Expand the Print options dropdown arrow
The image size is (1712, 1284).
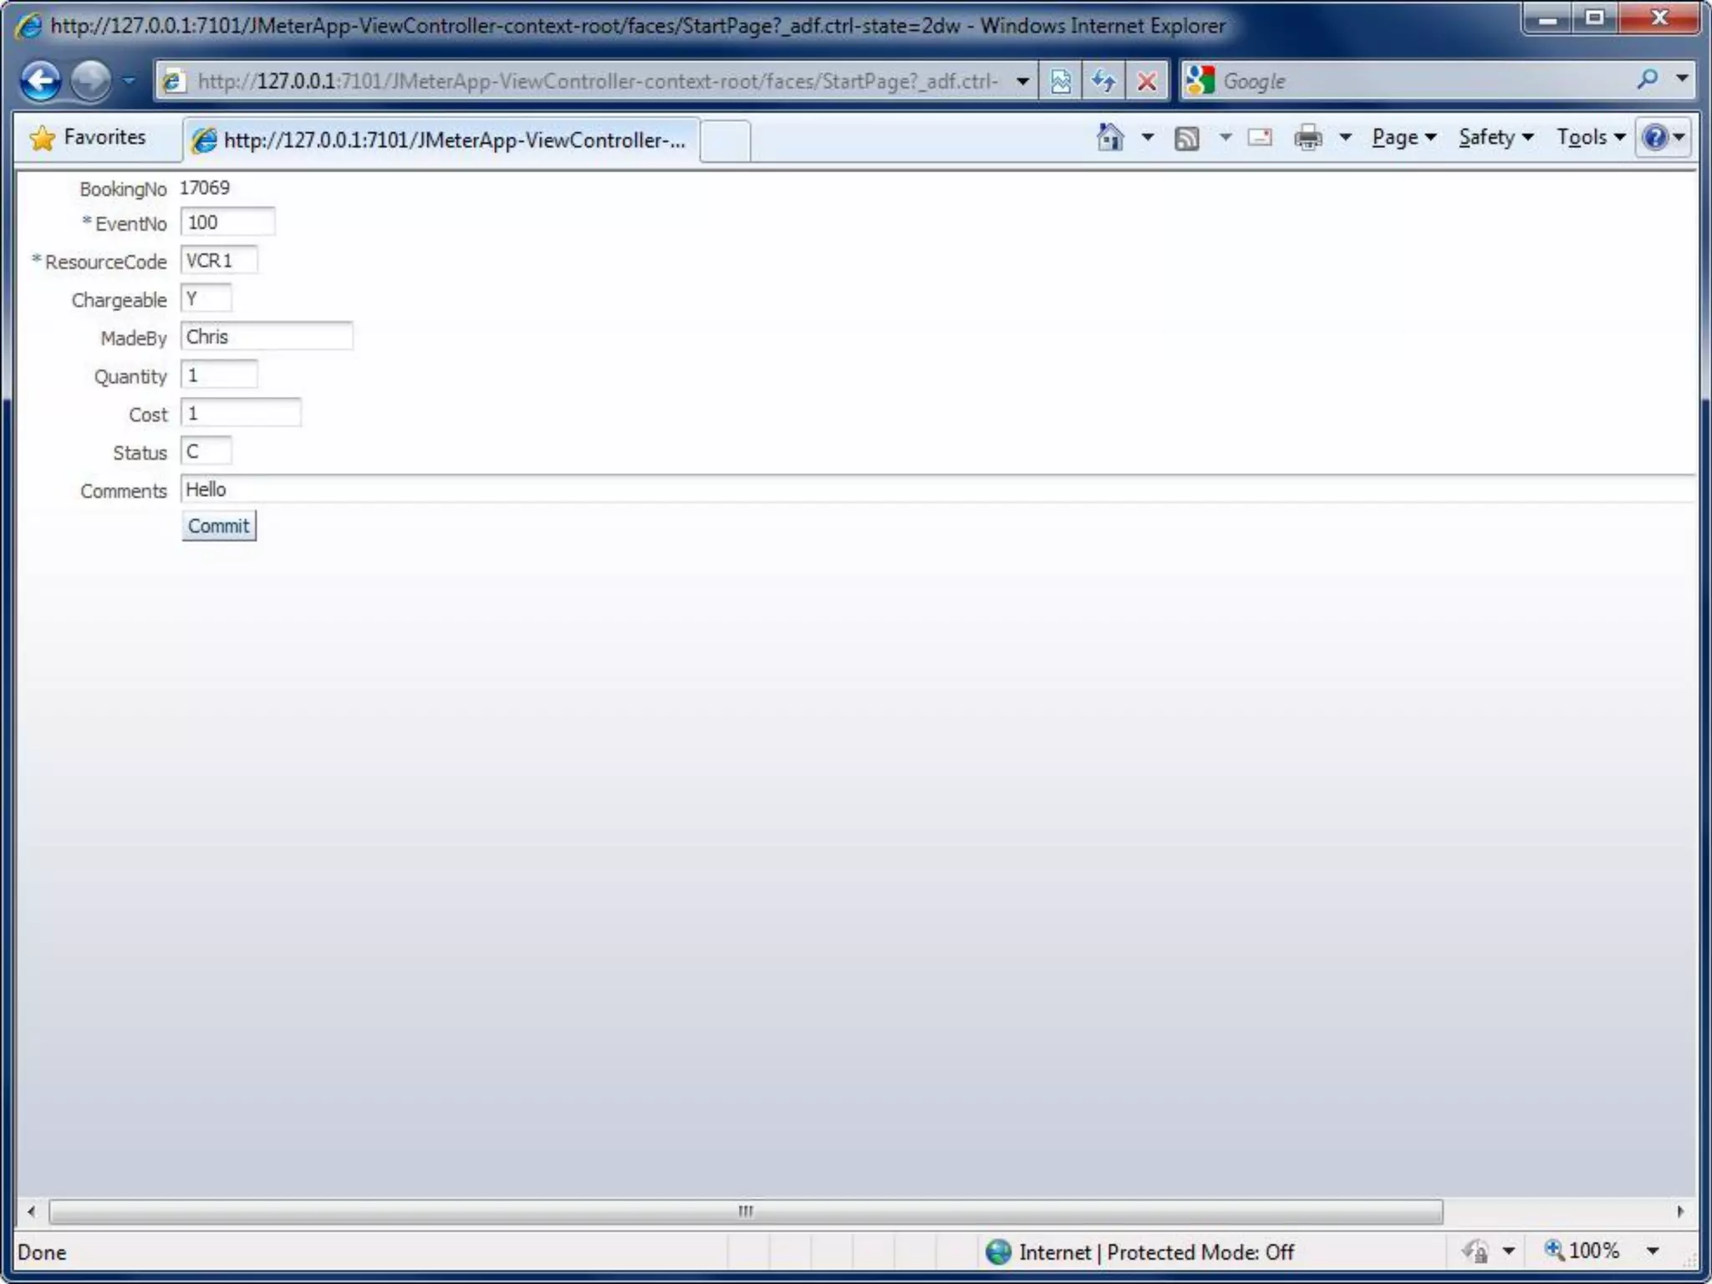coord(1346,137)
